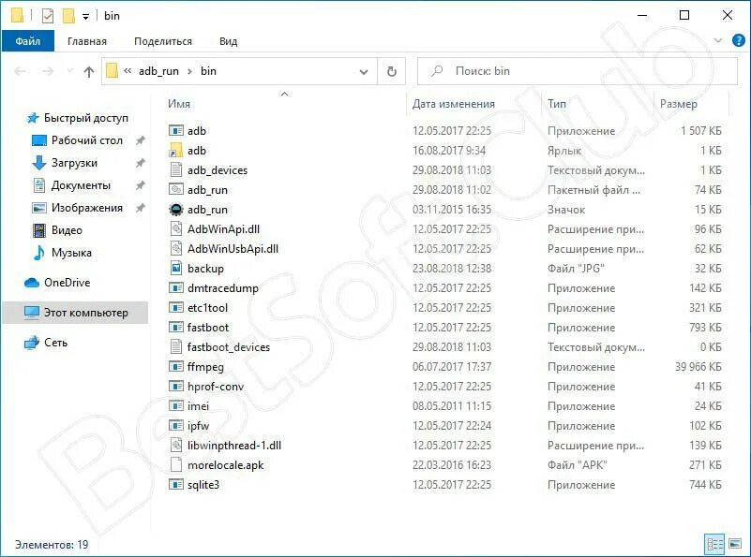Select the file name ffmpeg
This screenshot has height=557, width=751.
click(205, 367)
